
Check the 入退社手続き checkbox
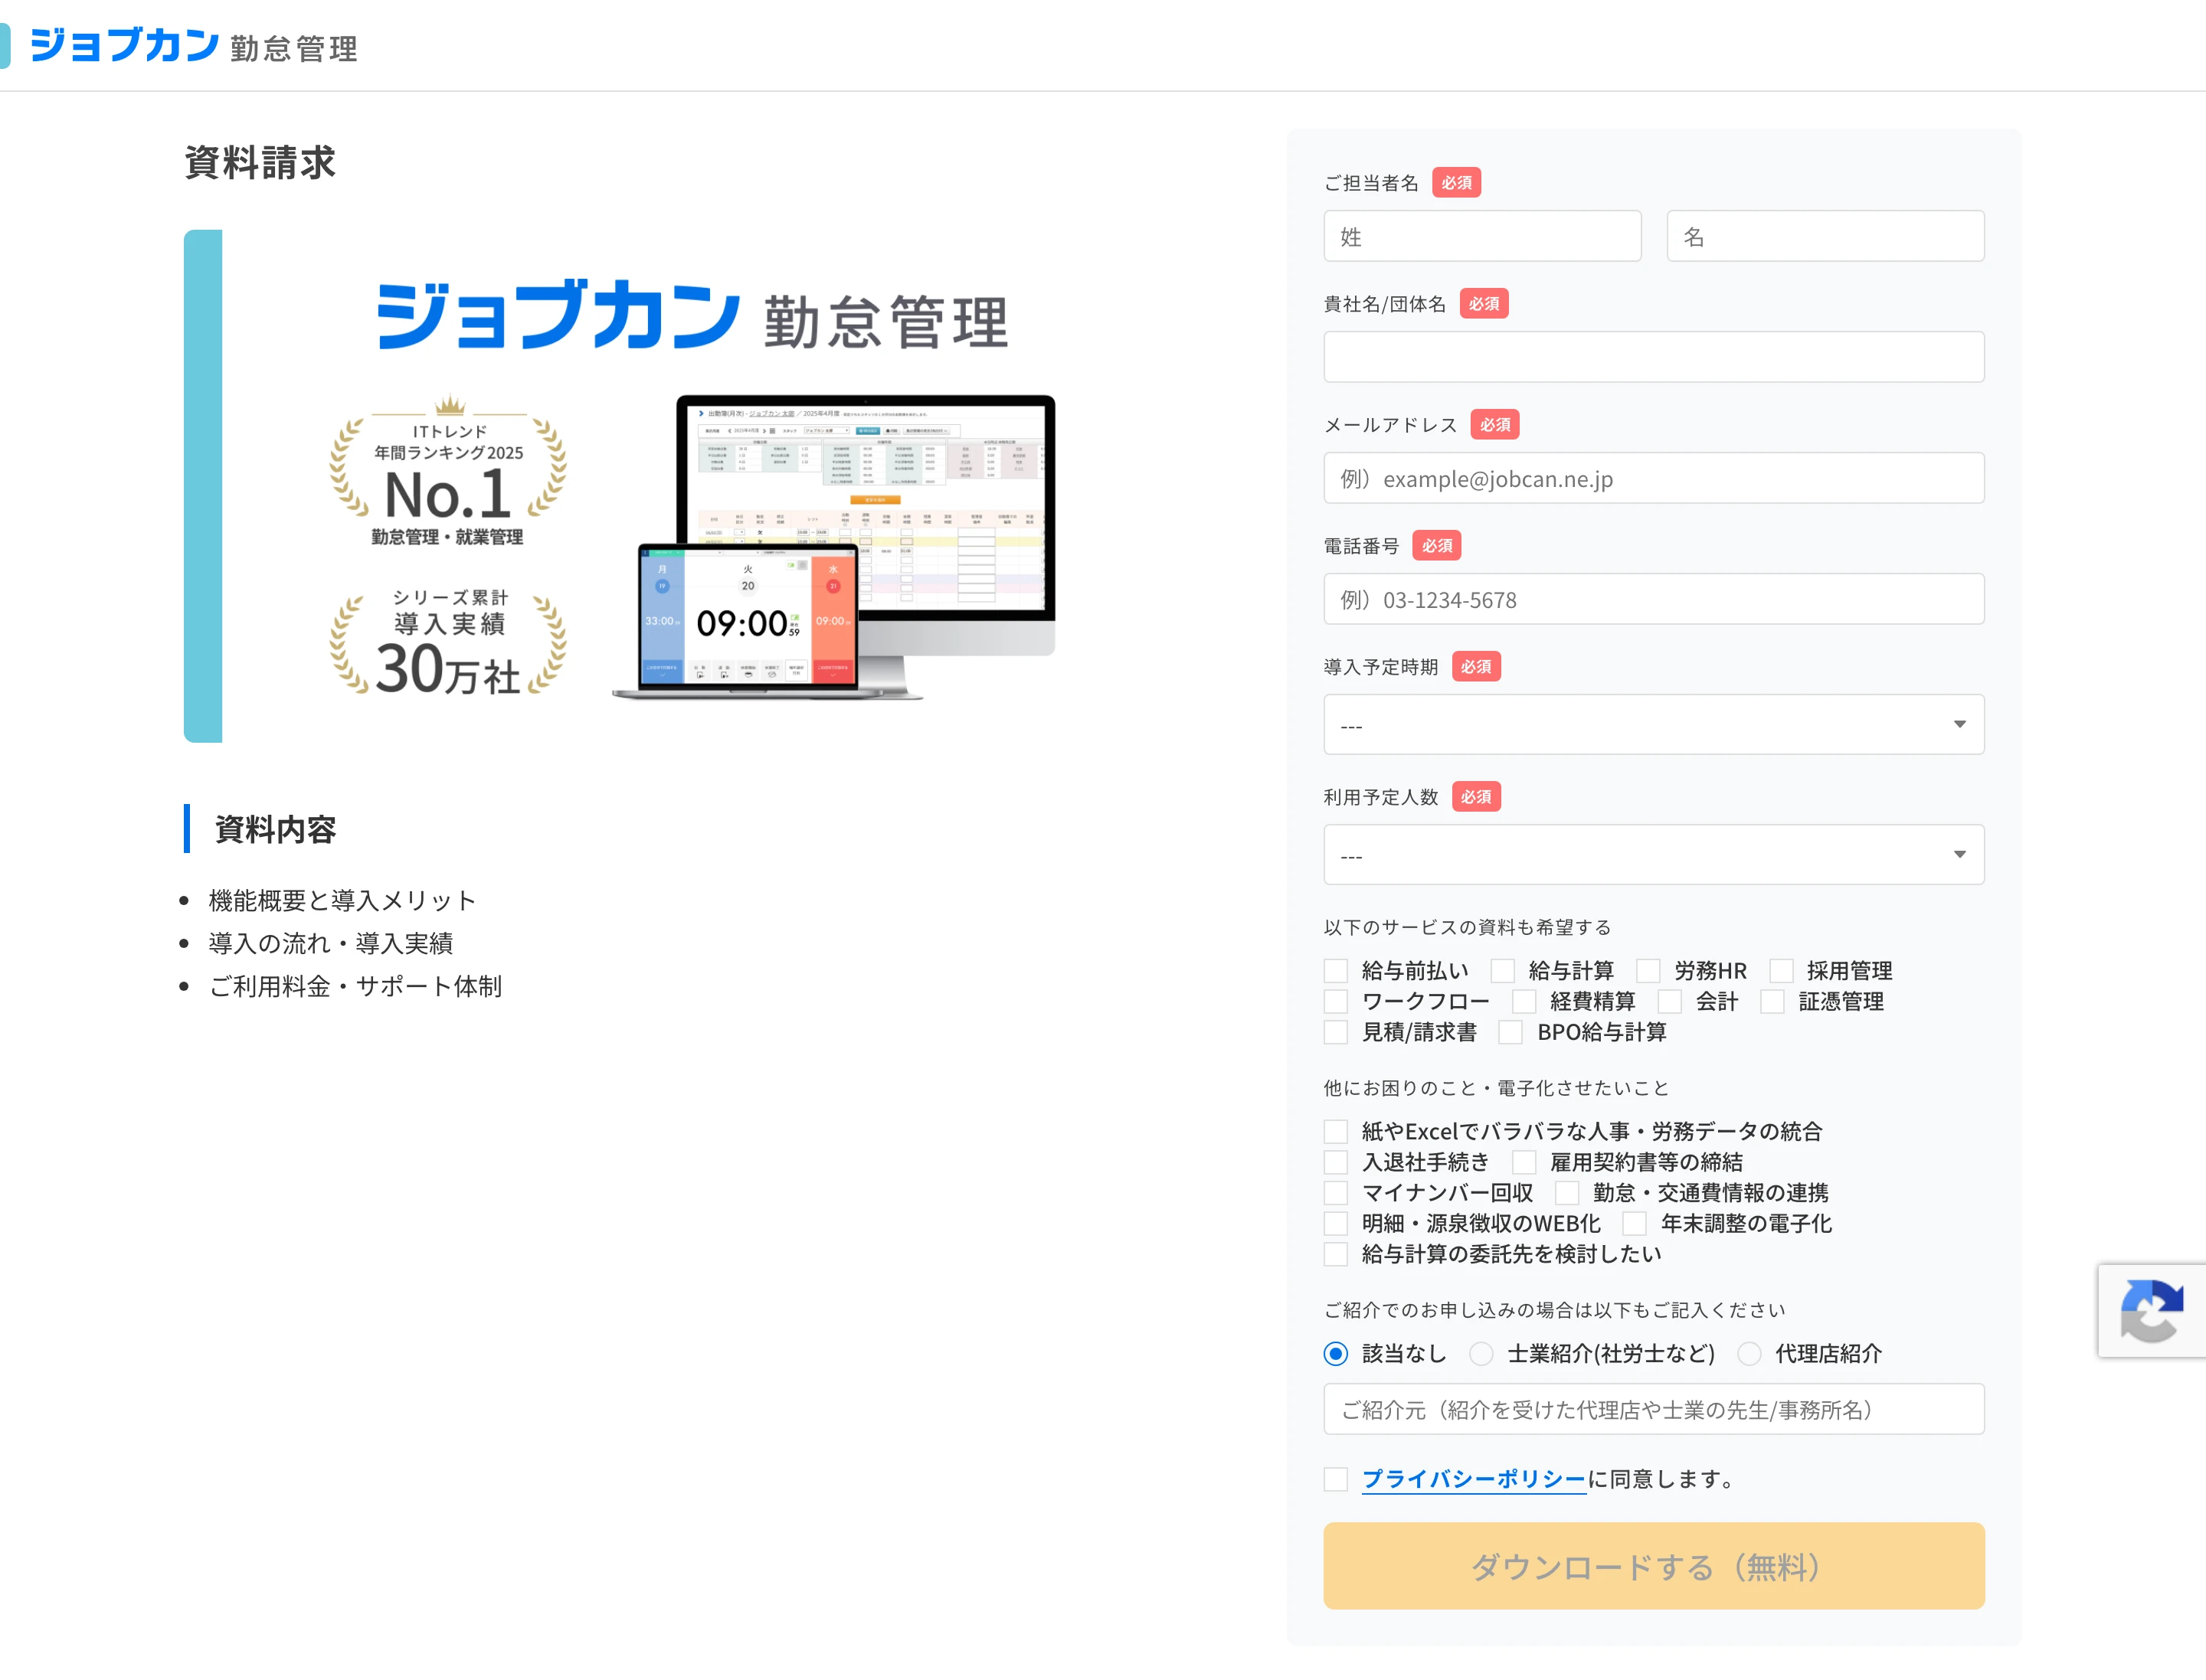coord(1336,1162)
